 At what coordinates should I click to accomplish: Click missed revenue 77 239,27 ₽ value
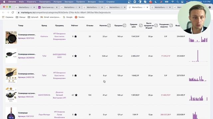point(166,56)
